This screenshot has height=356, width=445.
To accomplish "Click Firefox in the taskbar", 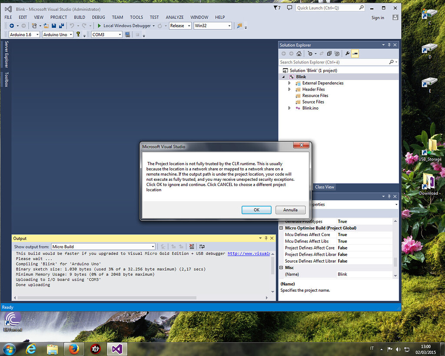I will tap(74, 349).
